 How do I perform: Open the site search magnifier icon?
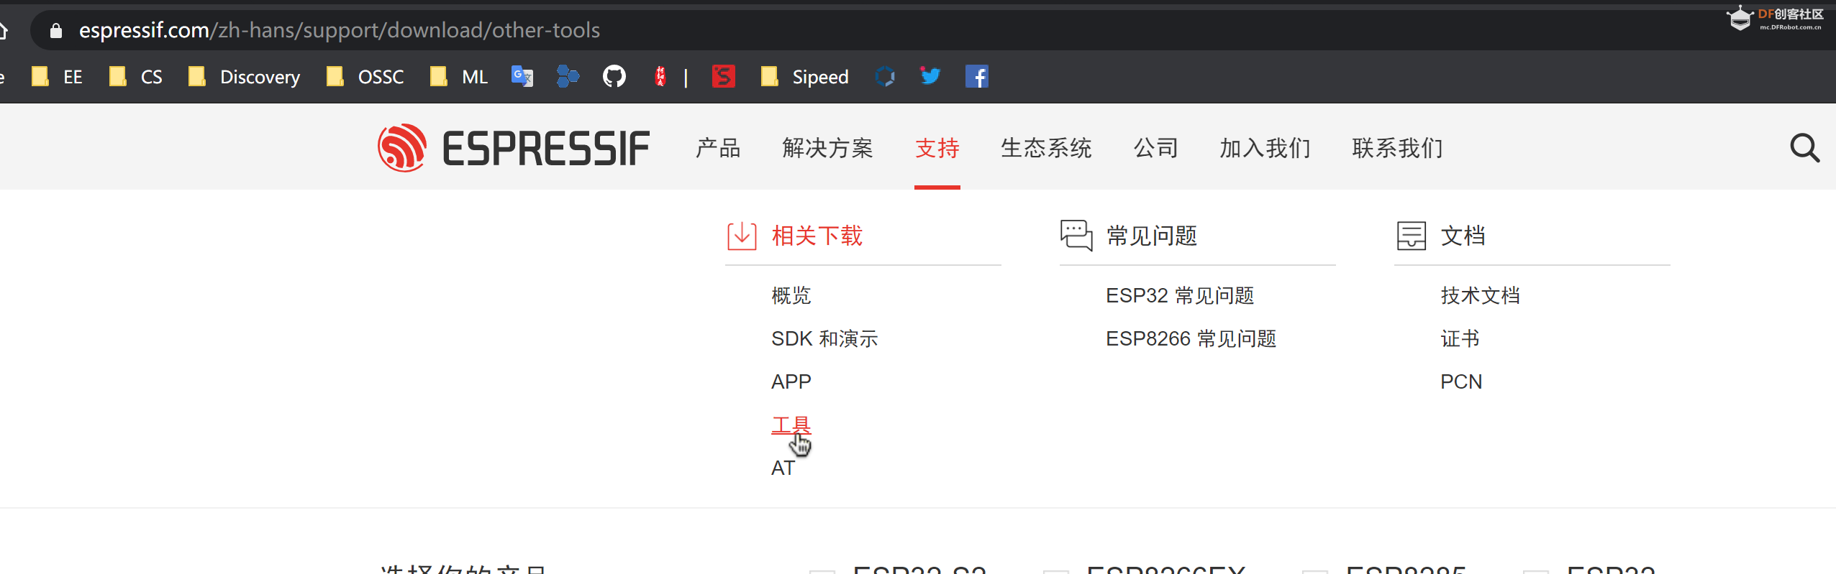tap(1804, 149)
